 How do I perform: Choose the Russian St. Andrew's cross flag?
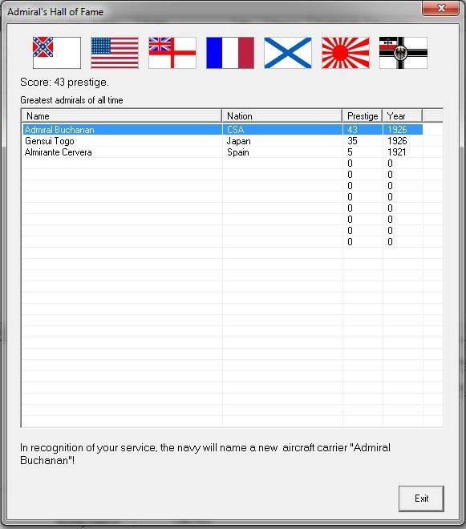pos(288,53)
